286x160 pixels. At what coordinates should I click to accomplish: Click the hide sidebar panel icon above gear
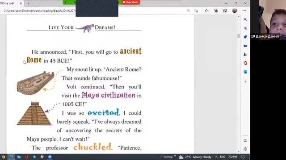pyautogui.click(x=245, y=140)
